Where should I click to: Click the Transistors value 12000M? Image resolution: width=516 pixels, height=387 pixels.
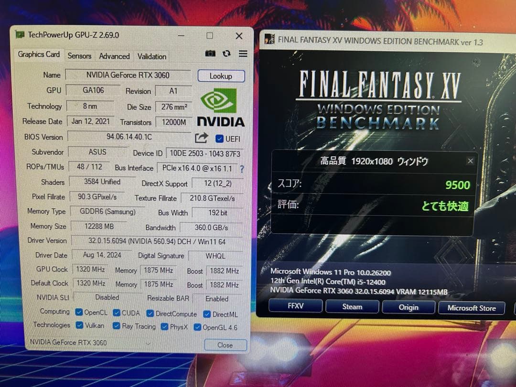pos(174,122)
